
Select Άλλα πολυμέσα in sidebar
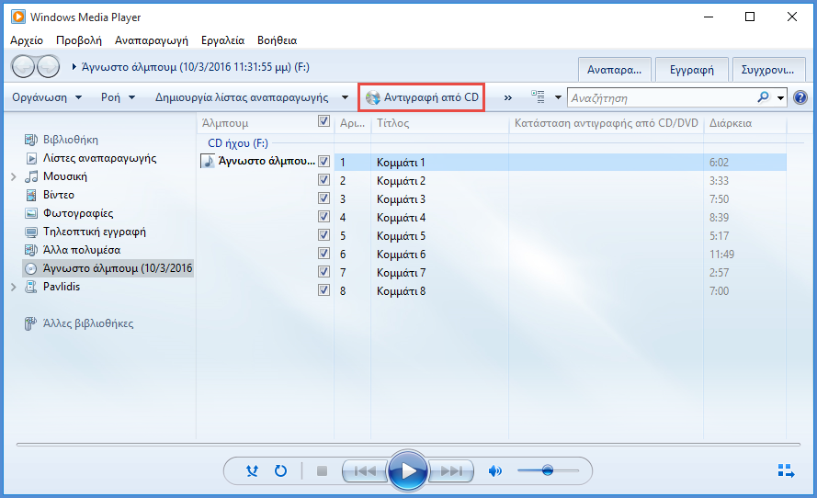[81, 250]
